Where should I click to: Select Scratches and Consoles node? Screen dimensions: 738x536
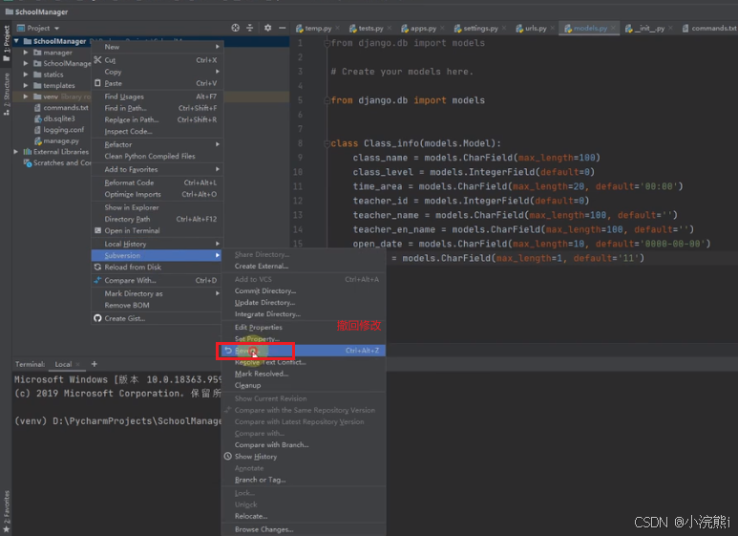point(57,162)
